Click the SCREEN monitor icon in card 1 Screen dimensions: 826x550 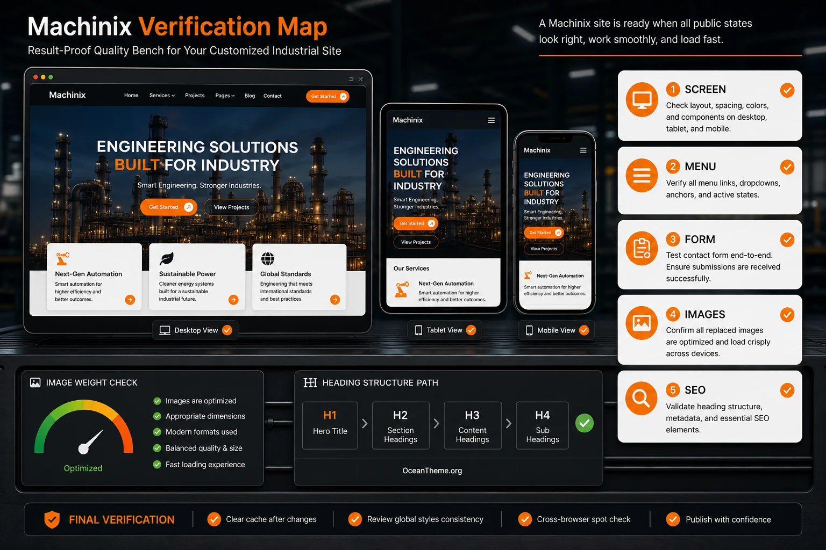click(642, 99)
